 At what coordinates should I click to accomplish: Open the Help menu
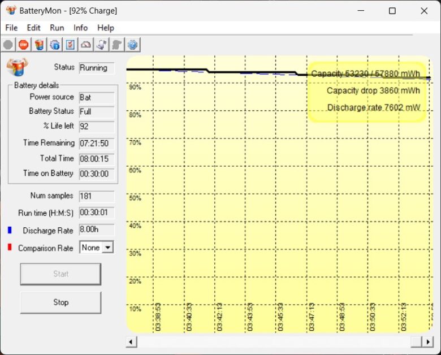tap(106, 28)
